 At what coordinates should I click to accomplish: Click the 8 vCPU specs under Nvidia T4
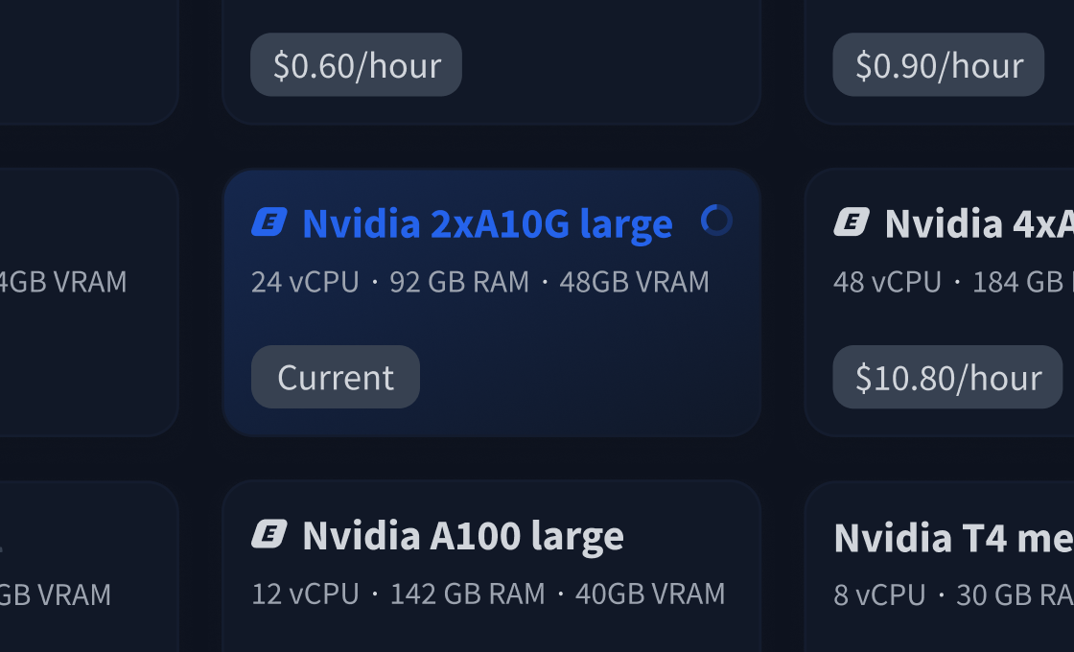tap(878, 594)
